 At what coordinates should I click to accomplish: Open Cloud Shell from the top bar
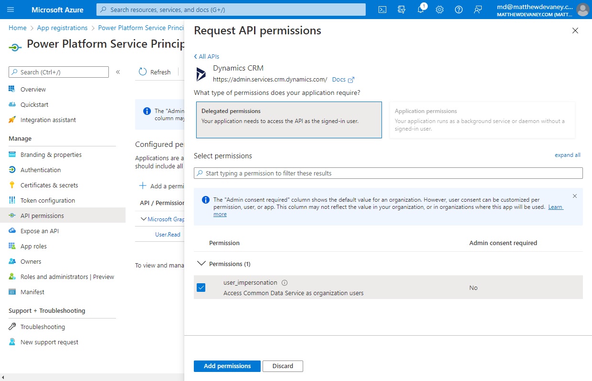coord(382,10)
